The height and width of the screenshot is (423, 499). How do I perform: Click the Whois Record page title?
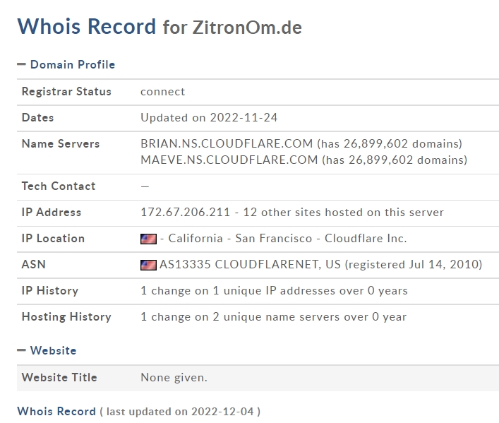pos(87,26)
